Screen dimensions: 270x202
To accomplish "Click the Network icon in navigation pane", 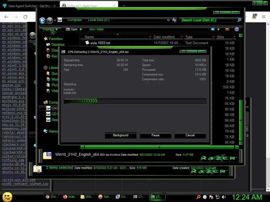I will [45, 131].
